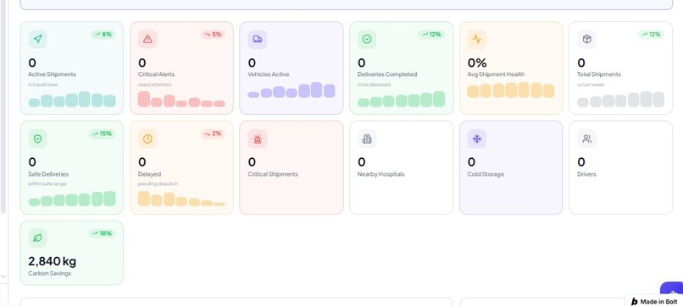This screenshot has width=683, height=306.
Task: Click the Vehicles Active truck icon
Action: [x=258, y=39]
